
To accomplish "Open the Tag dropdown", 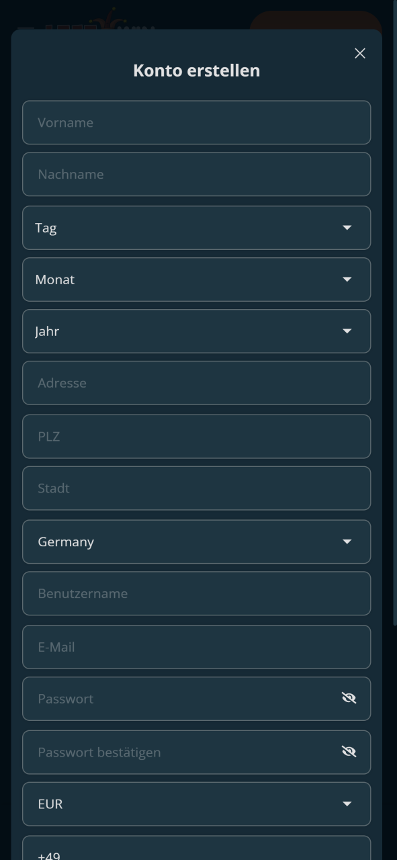I will (196, 228).
